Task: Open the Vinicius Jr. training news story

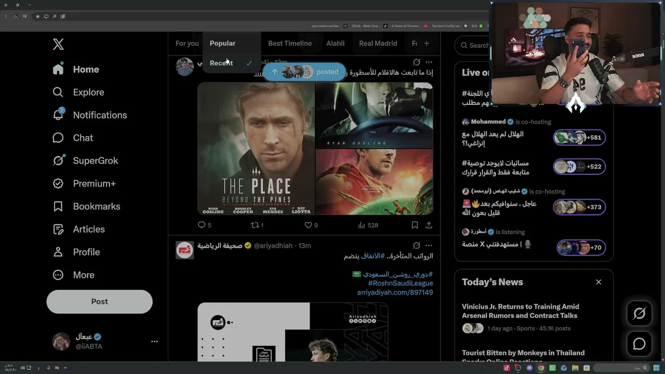Action: [x=521, y=311]
